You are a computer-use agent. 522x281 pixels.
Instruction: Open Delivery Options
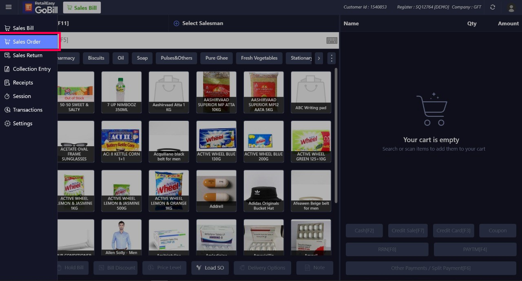263,268
